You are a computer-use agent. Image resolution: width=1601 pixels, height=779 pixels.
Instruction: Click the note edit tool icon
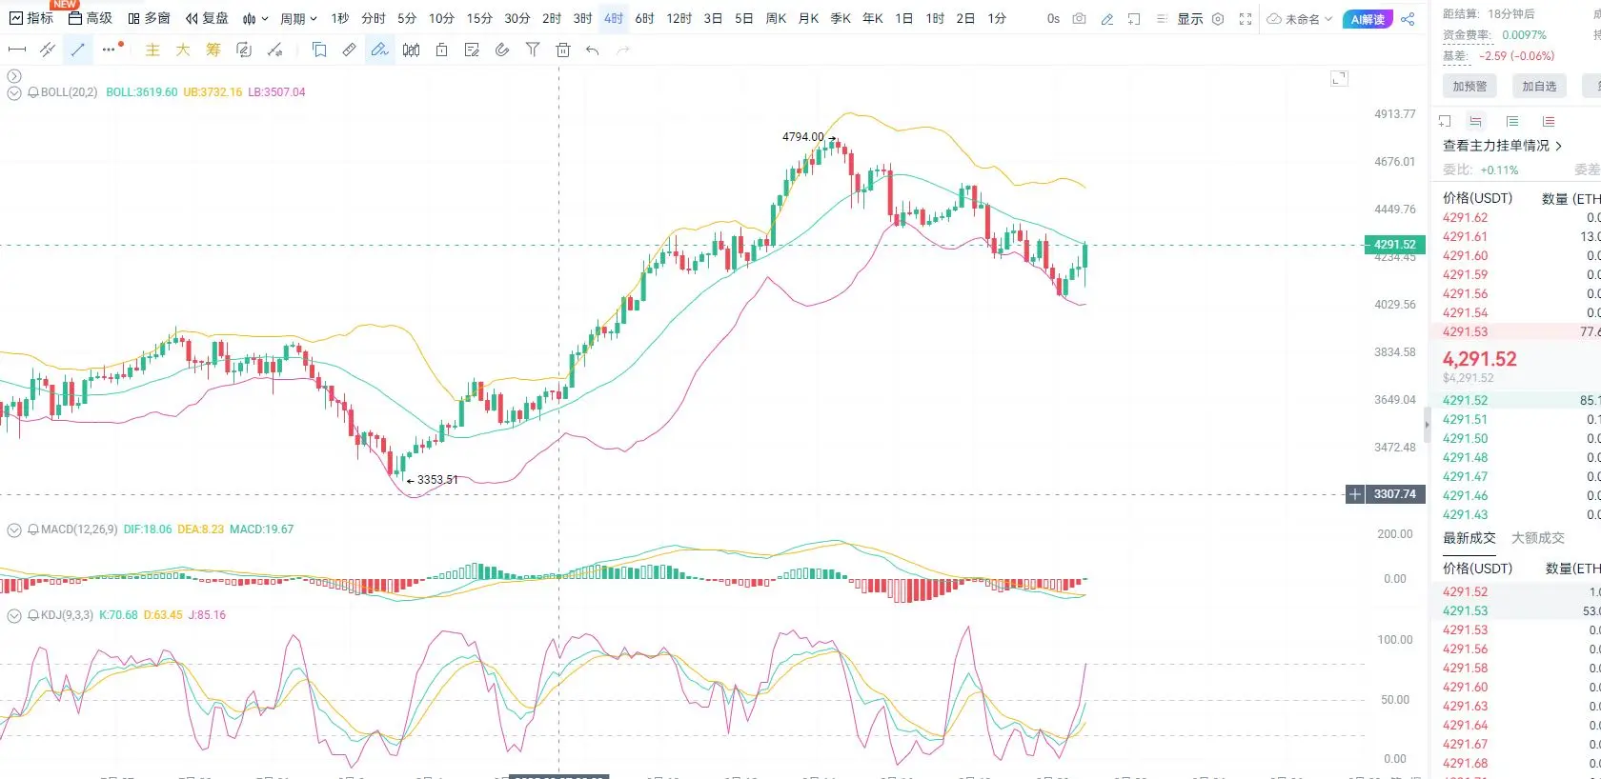(x=472, y=50)
